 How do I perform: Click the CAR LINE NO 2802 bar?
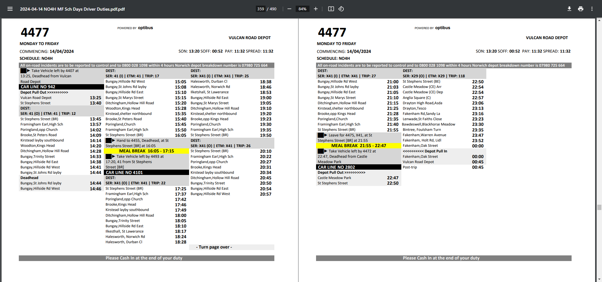358,167
